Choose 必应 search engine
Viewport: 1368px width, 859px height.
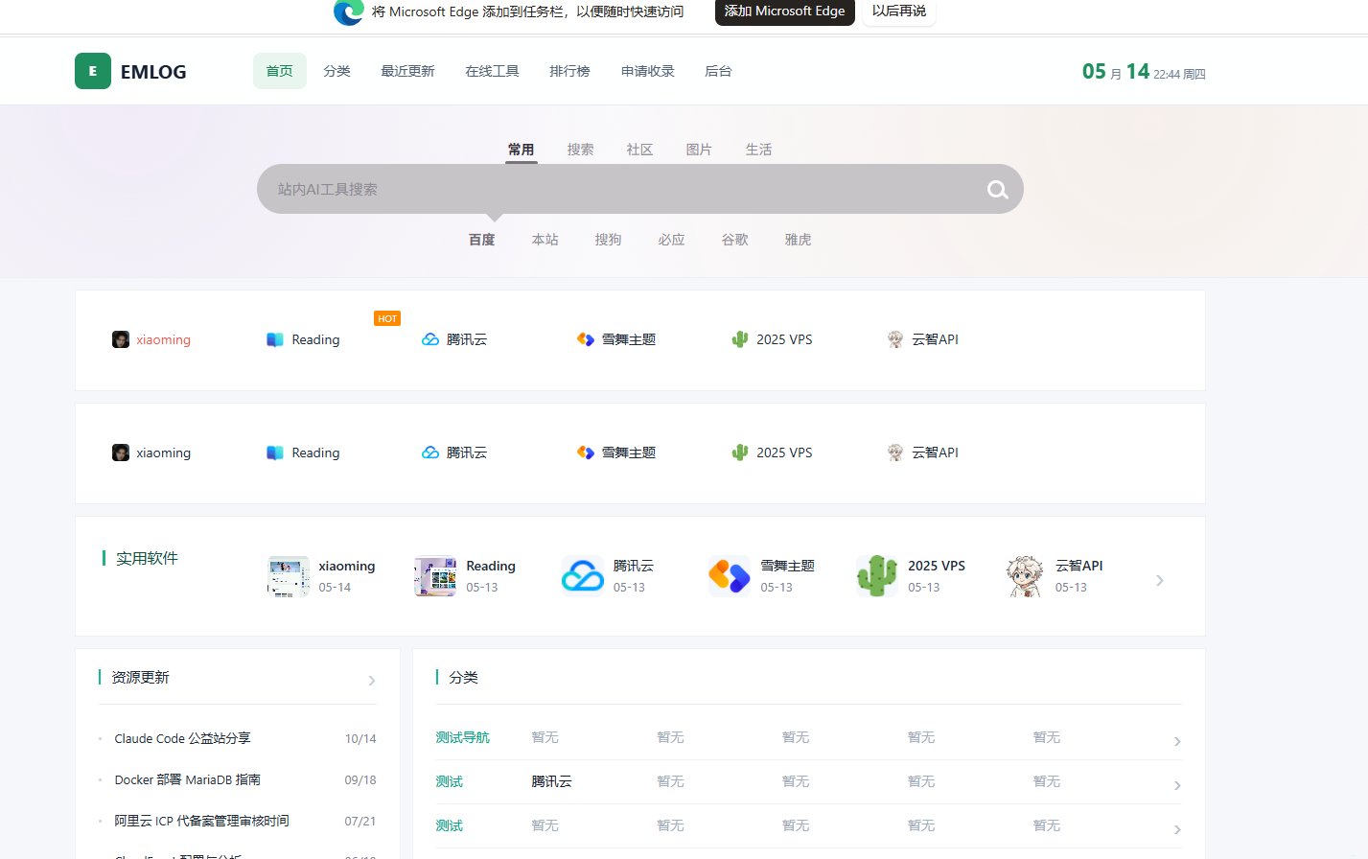672,240
